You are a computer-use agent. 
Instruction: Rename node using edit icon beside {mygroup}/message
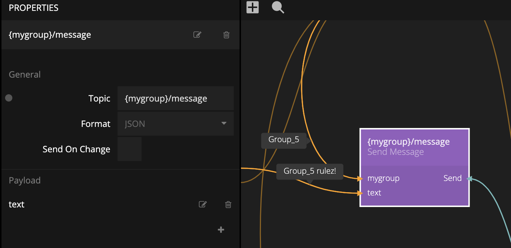point(197,35)
